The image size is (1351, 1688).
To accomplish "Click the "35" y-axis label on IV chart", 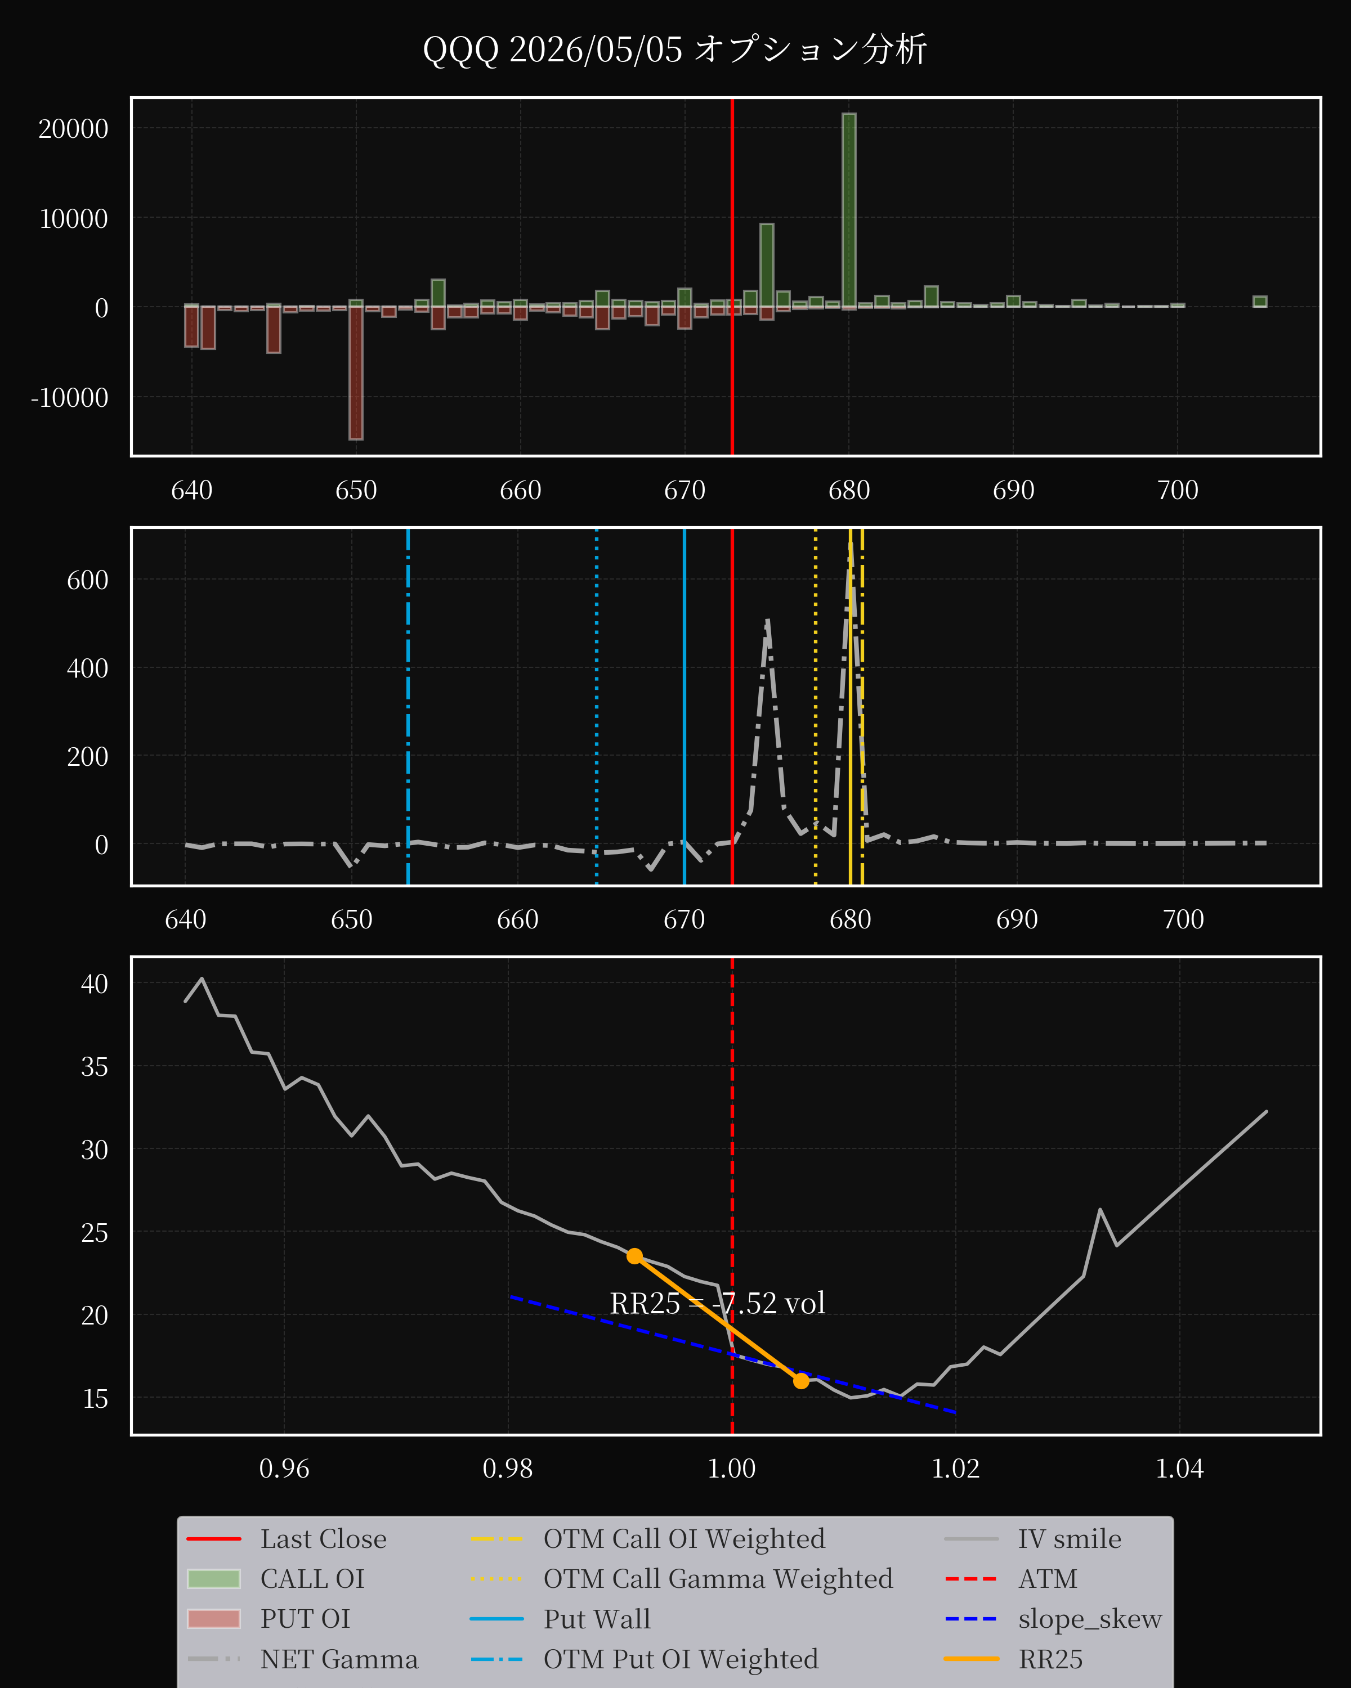I will click(x=95, y=1067).
